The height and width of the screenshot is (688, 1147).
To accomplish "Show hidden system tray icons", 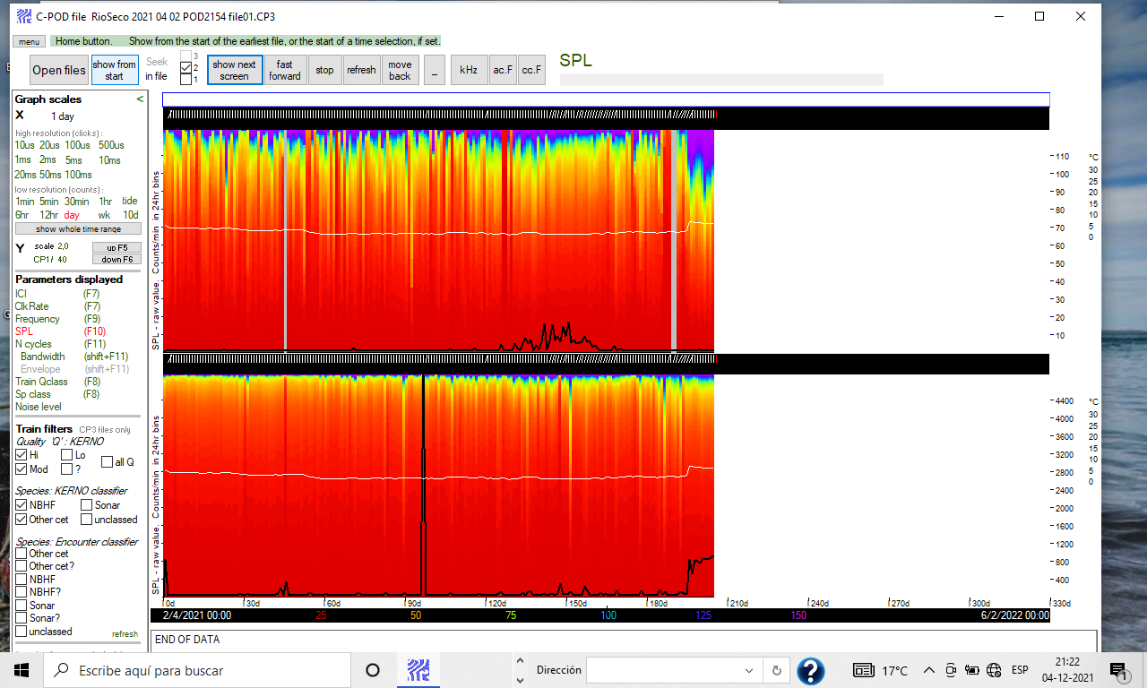I will point(928,670).
